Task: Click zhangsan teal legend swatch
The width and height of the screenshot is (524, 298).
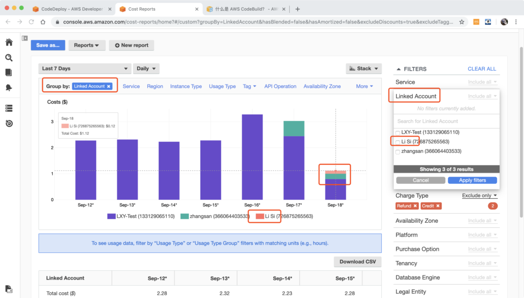Action: (x=184, y=217)
